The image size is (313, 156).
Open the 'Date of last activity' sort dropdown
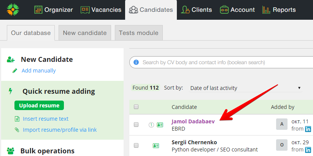pyautogui.click(x=246, y=88)
